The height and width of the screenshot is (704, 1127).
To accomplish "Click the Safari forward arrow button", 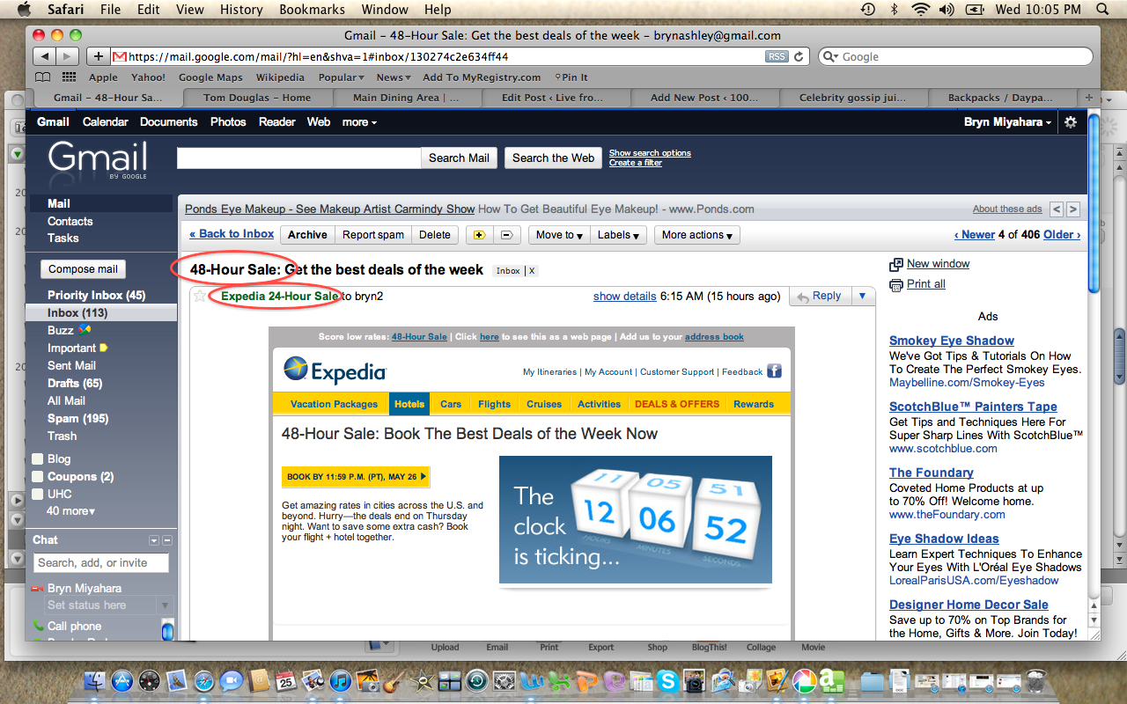I will pyautogui.click(x=68, y=56).
